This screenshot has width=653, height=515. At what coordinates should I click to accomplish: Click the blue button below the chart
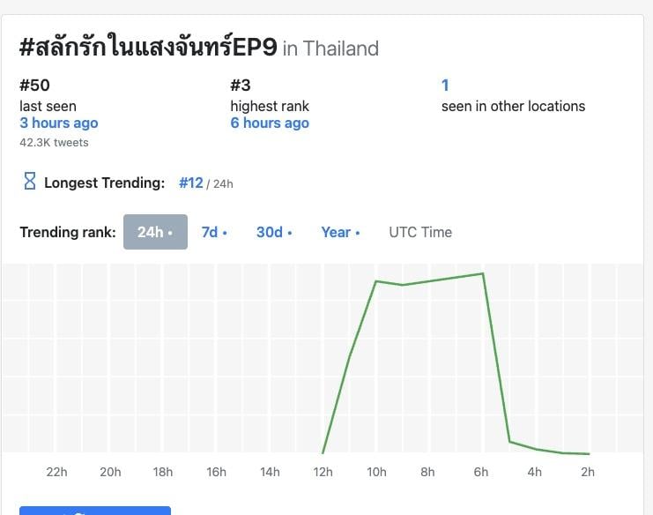coord(94,511)
